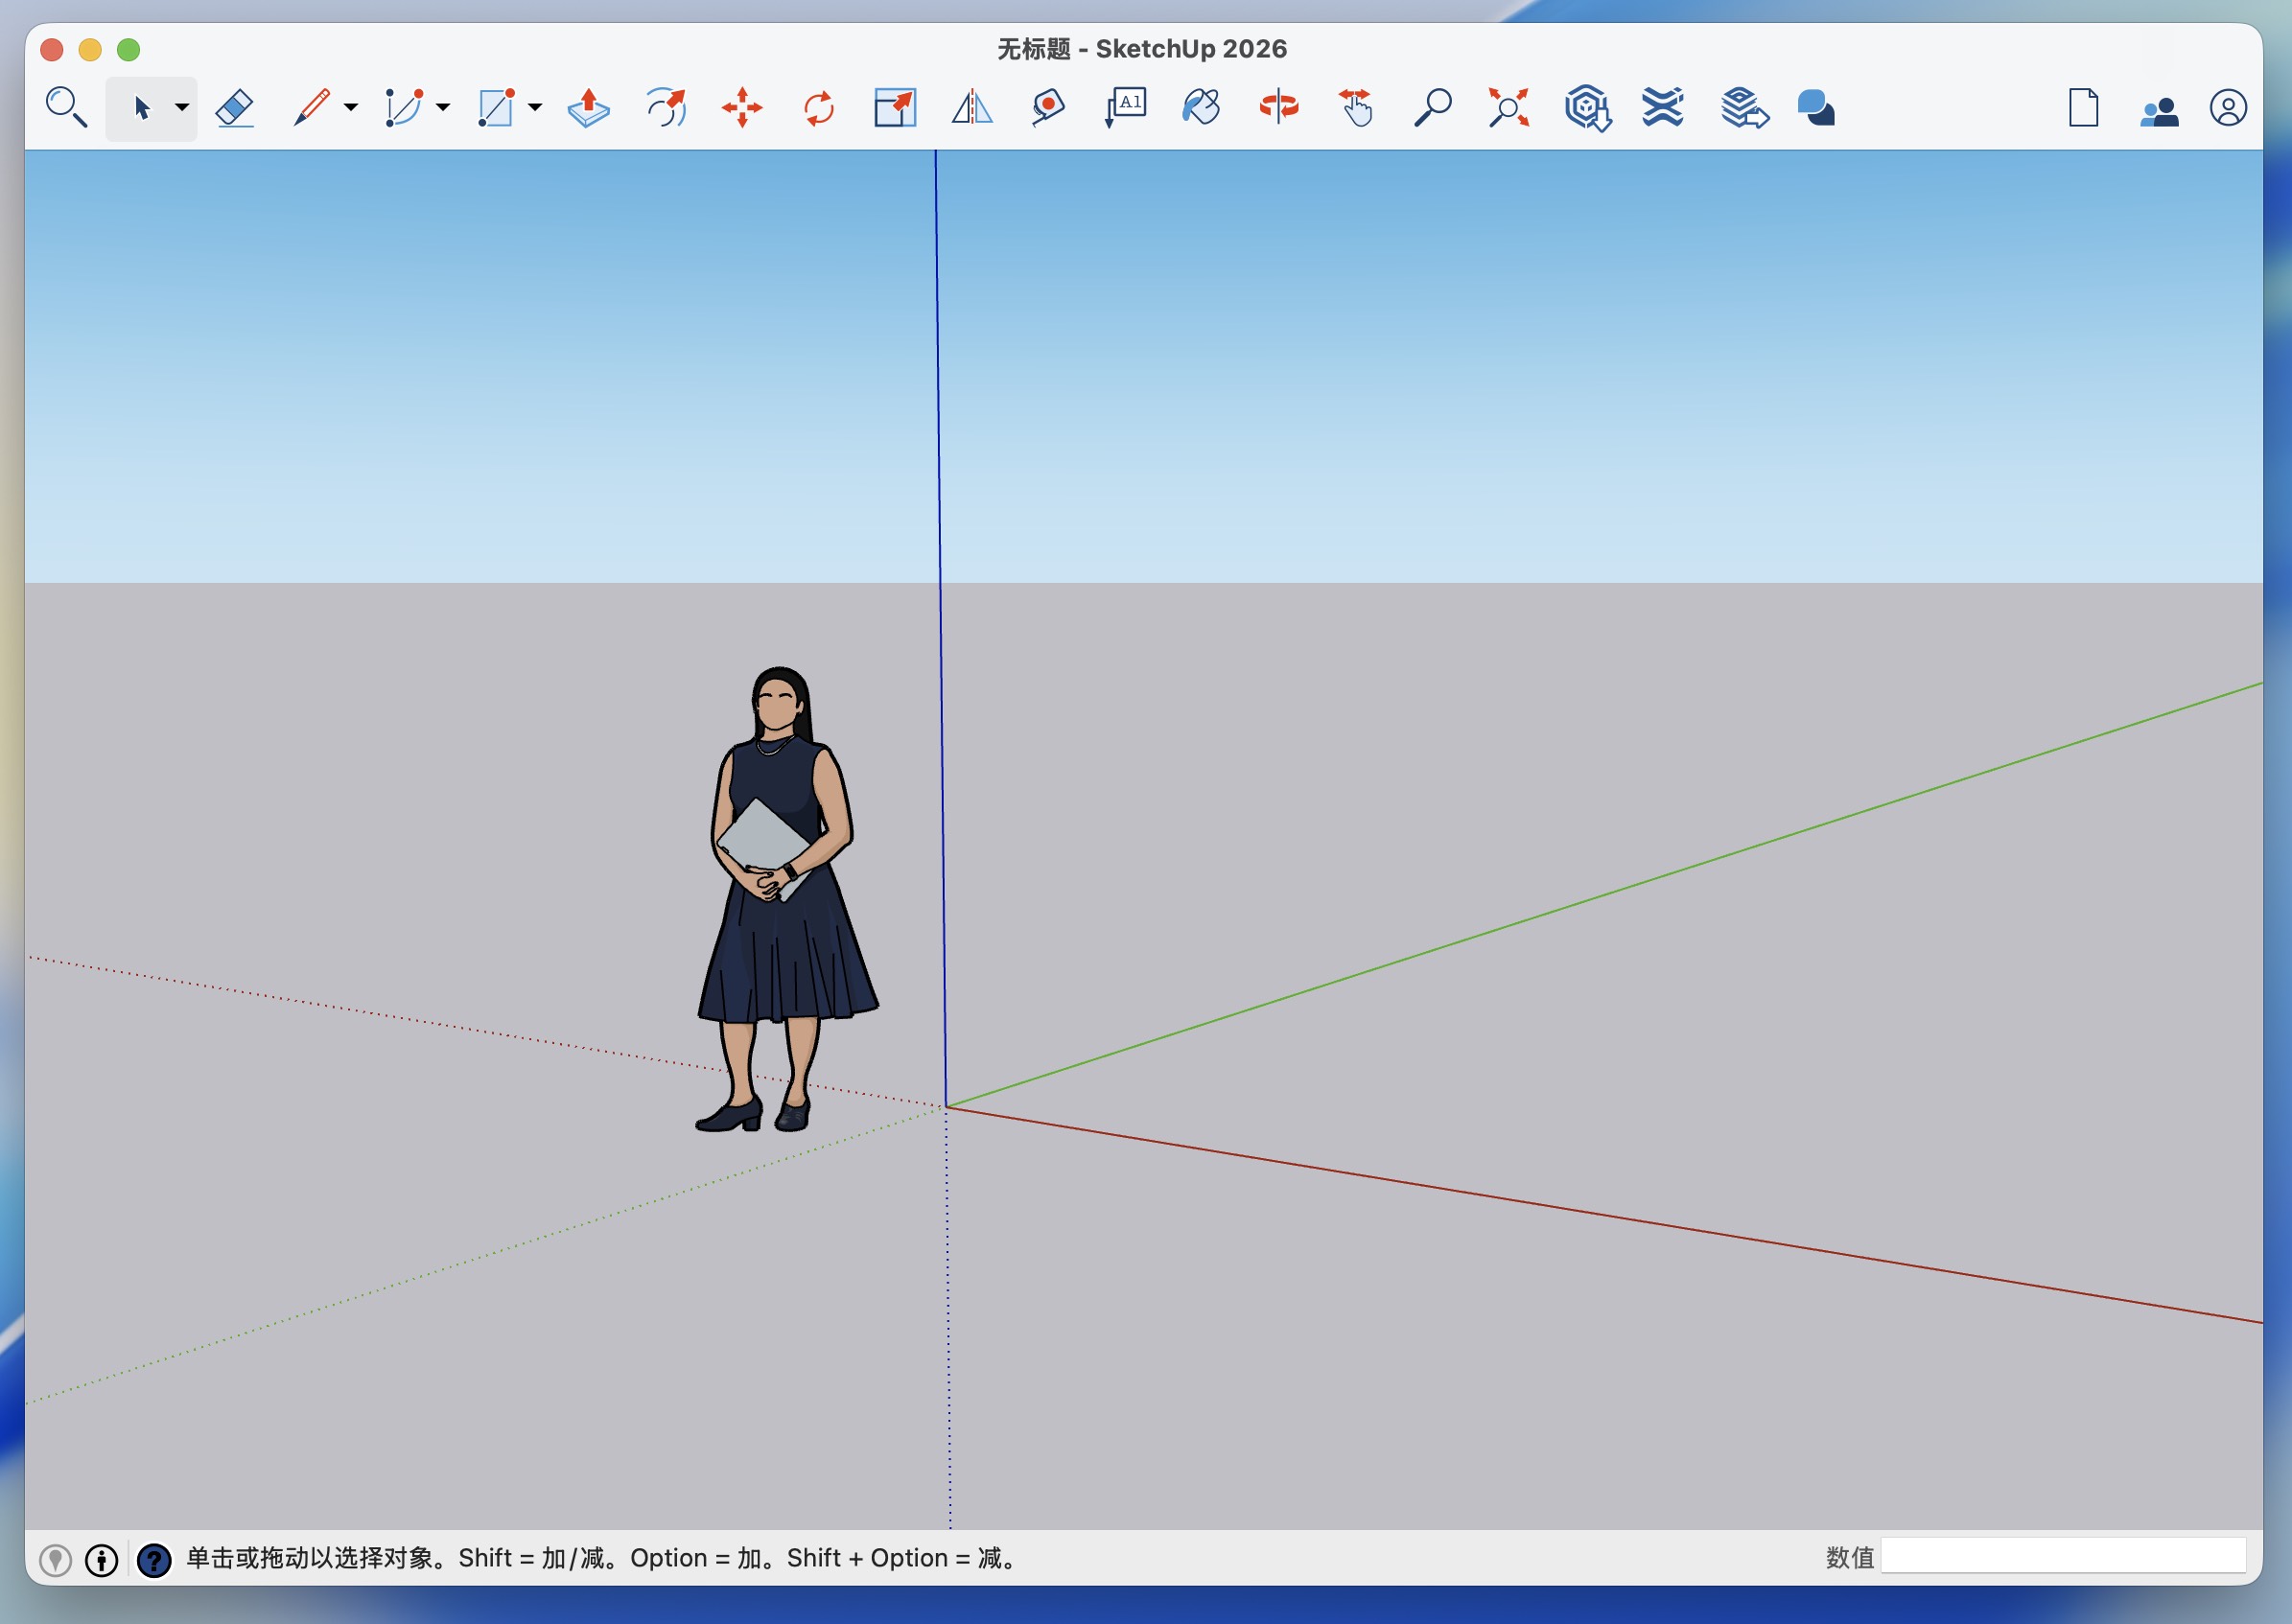Open the 3D Warehouse

coord(1587,108)
